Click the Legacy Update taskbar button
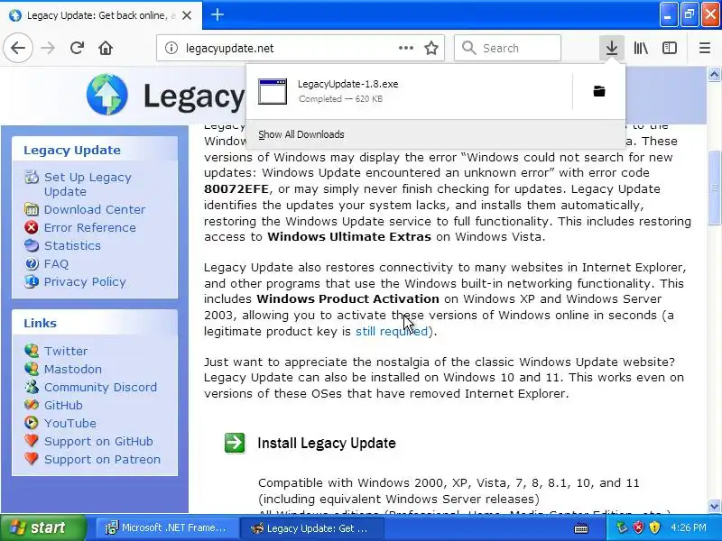 click(x=311, y=528)
